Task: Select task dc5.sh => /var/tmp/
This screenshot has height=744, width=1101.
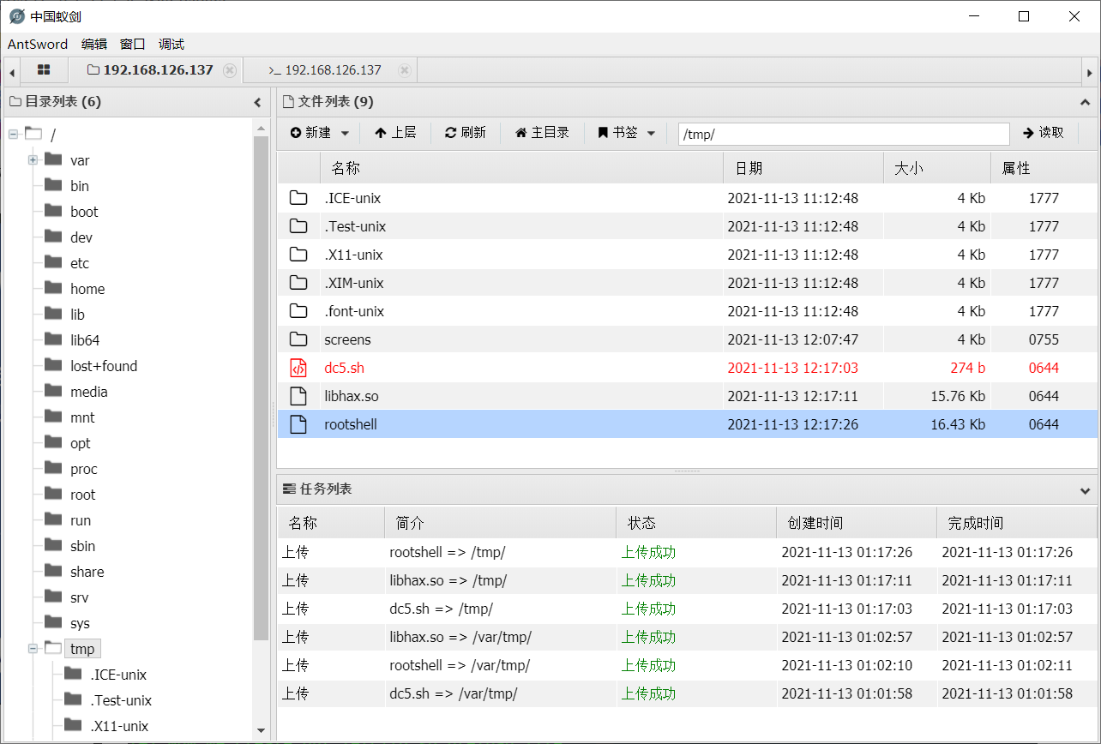Action: click(x=687, y=694)
